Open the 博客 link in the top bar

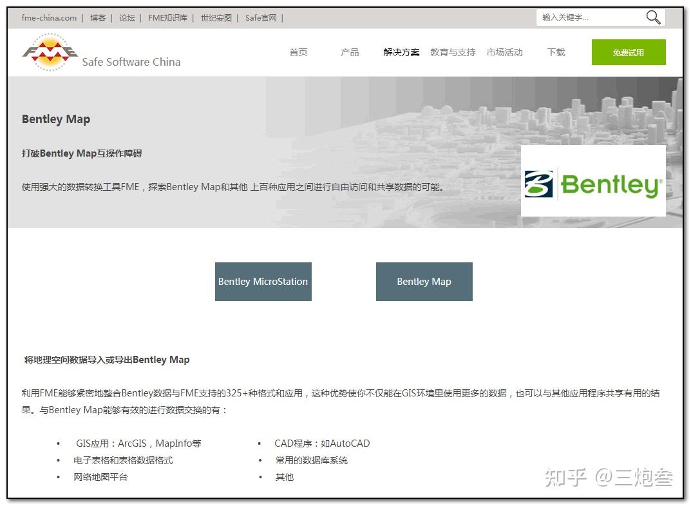click(x=98, y=17)
